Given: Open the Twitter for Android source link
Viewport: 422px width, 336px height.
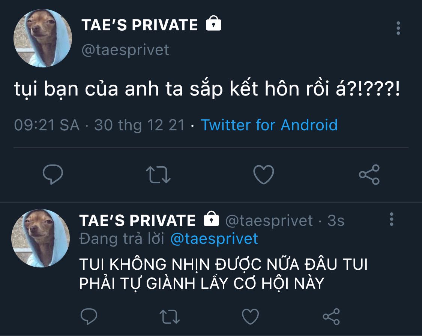Looking at the screenshot, I should click(x=269, y=125).
